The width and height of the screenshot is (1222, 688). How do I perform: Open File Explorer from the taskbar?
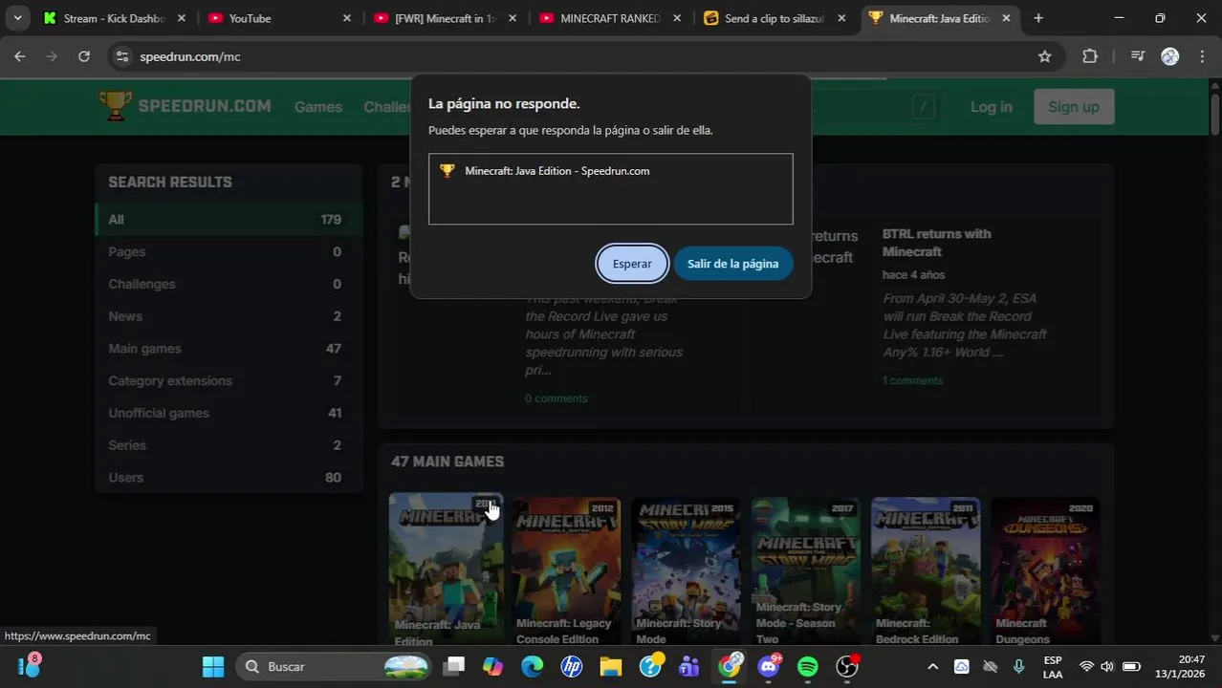coord(611,666)
